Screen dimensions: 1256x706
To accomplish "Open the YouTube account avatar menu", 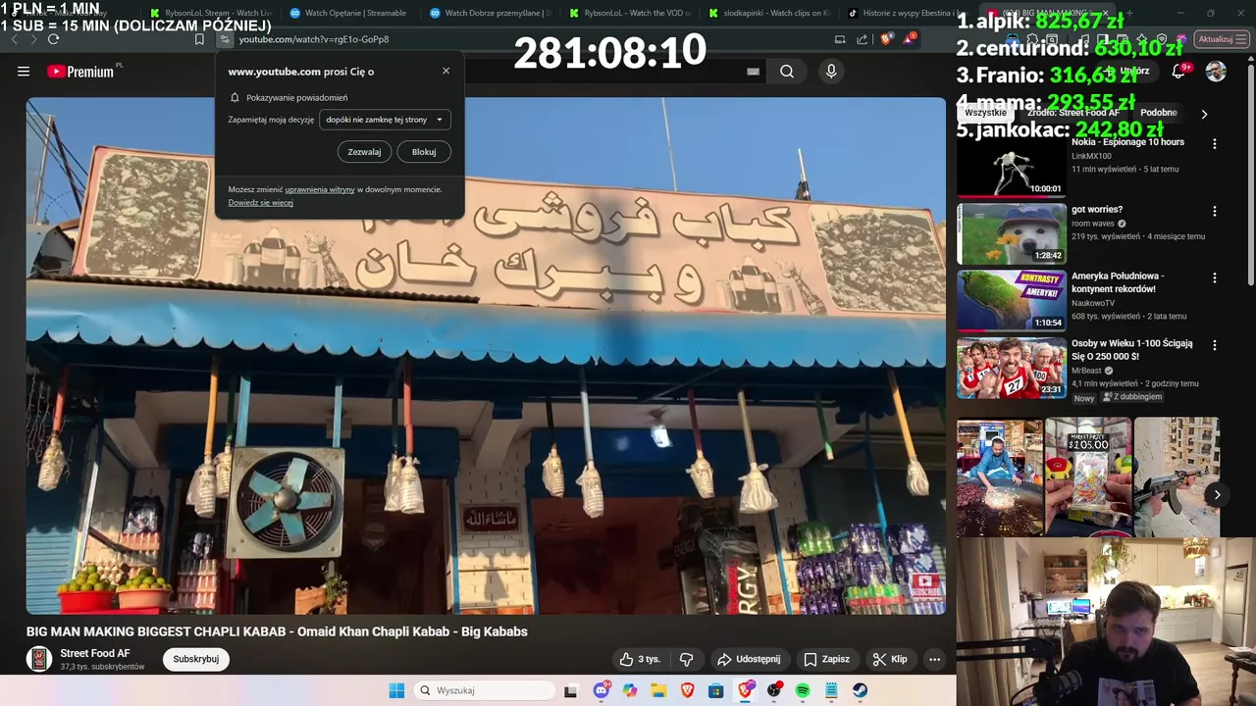I will [1216, 72].
